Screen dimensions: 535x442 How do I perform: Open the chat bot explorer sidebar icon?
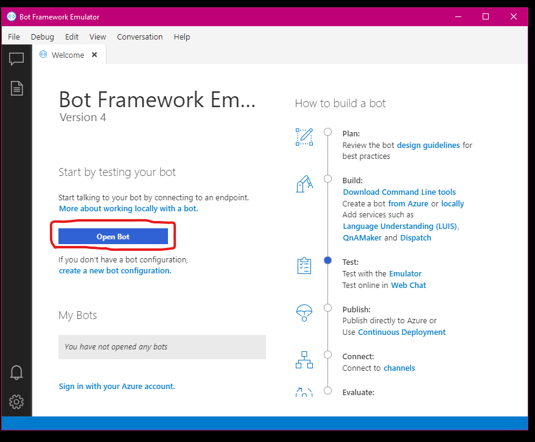tap(16, 59)
